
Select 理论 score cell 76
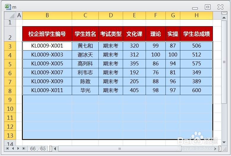click(x=156, y=73)
